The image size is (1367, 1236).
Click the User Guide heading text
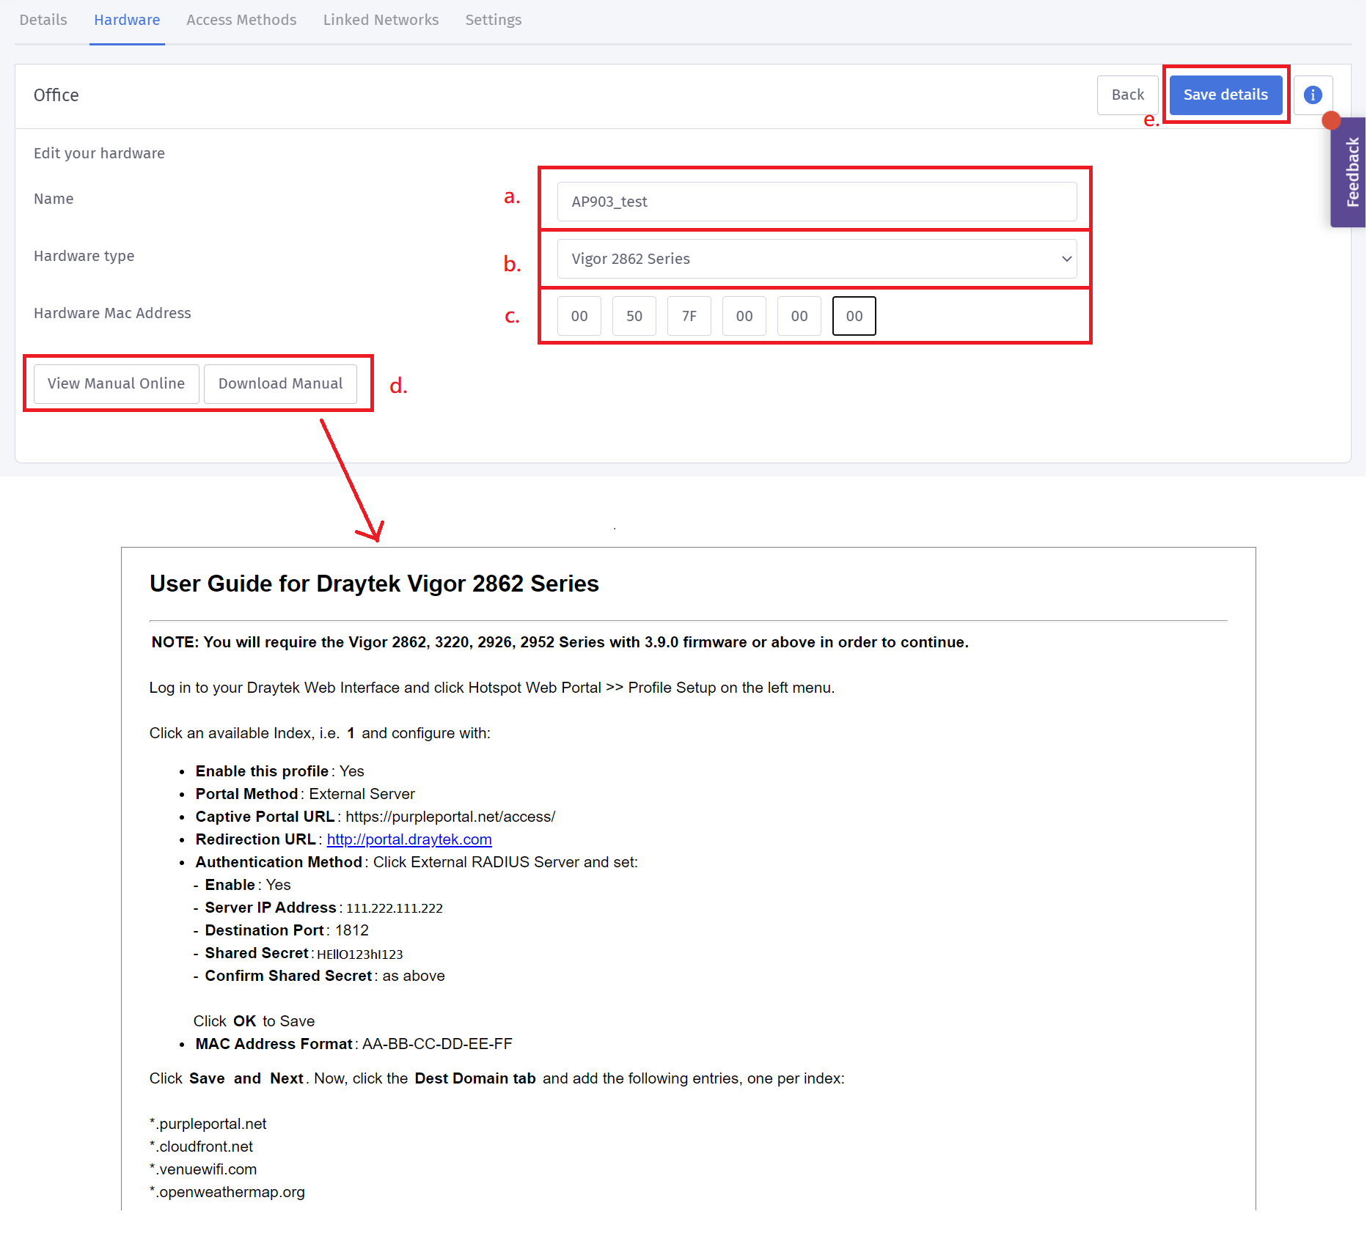374,584
